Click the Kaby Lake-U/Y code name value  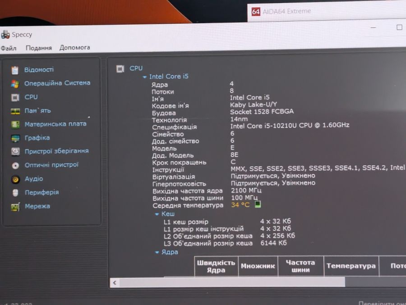click(x=254, y=105)
